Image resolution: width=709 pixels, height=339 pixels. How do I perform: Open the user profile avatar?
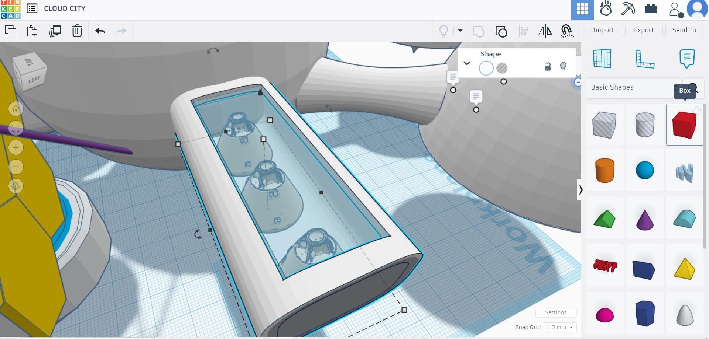697,9
